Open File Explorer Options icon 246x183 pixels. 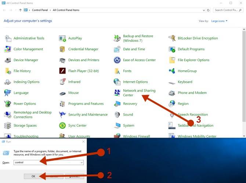click(172, 60)
